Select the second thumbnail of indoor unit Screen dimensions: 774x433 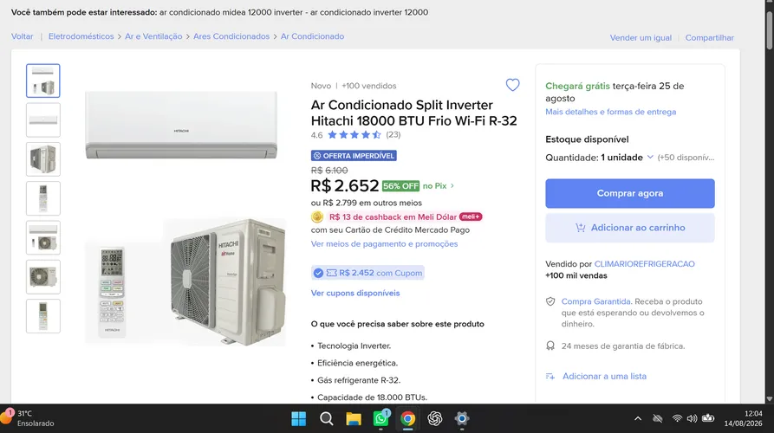click(43, 120)
